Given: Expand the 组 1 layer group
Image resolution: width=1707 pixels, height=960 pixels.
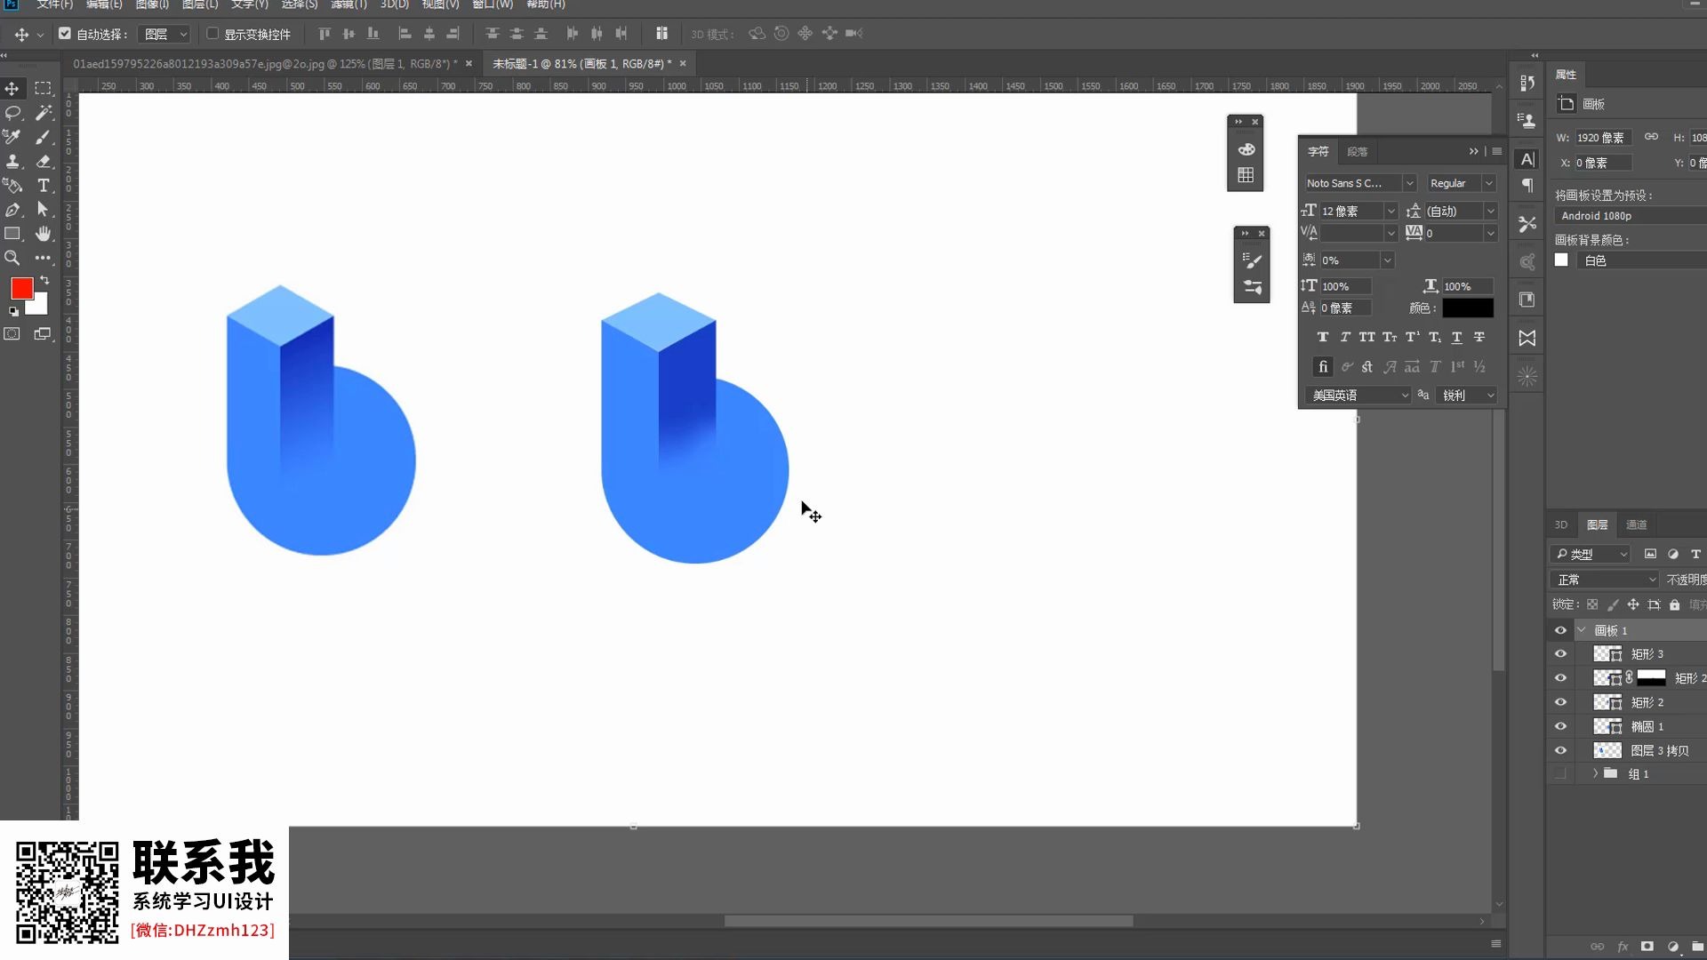Looking at the screenshot, I should 1595,773.
